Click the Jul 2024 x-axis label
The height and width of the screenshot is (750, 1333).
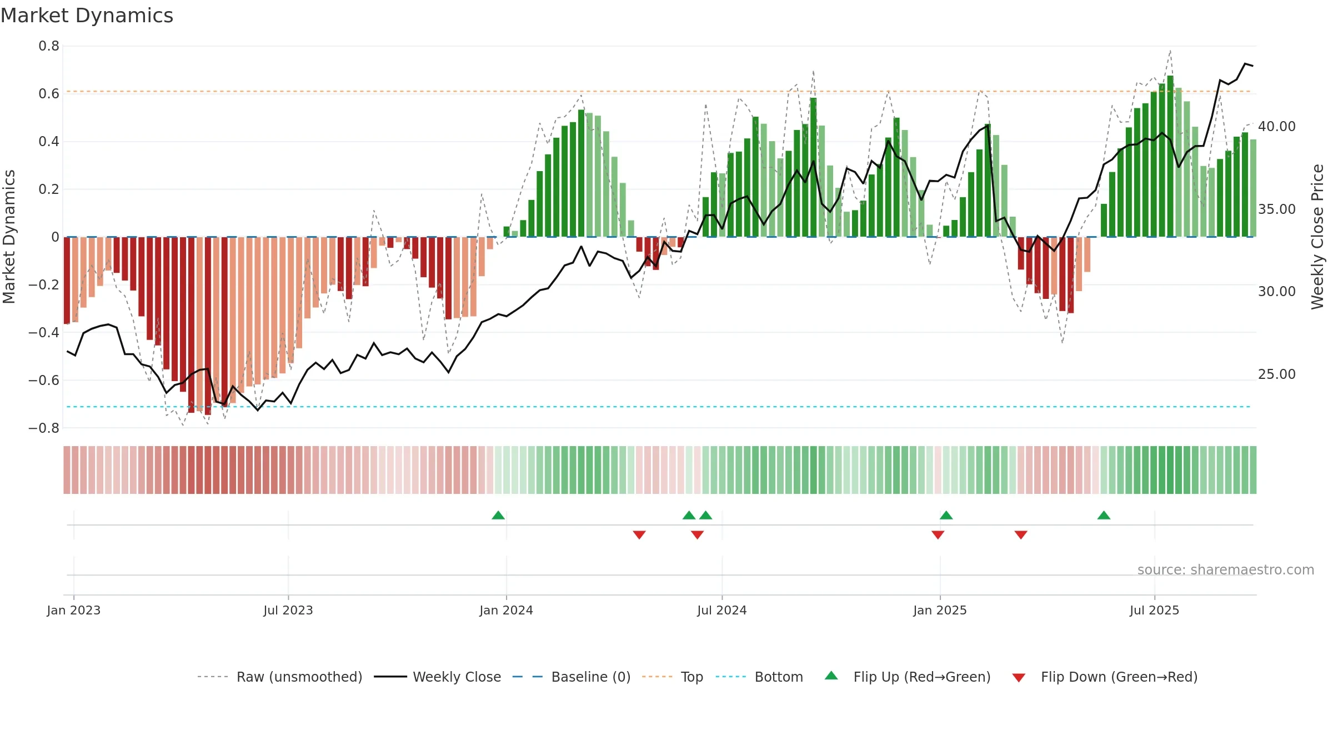tap(722, 610)
